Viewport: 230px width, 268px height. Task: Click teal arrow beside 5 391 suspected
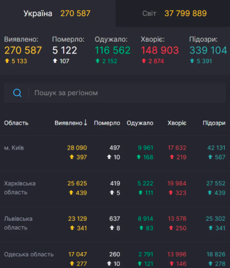point(192,61)
